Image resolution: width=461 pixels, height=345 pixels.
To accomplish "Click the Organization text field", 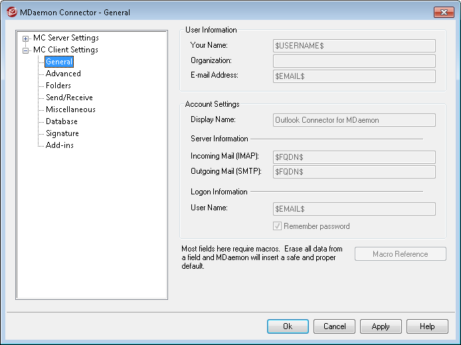I will pyautogui.click(x=354, y=61).
